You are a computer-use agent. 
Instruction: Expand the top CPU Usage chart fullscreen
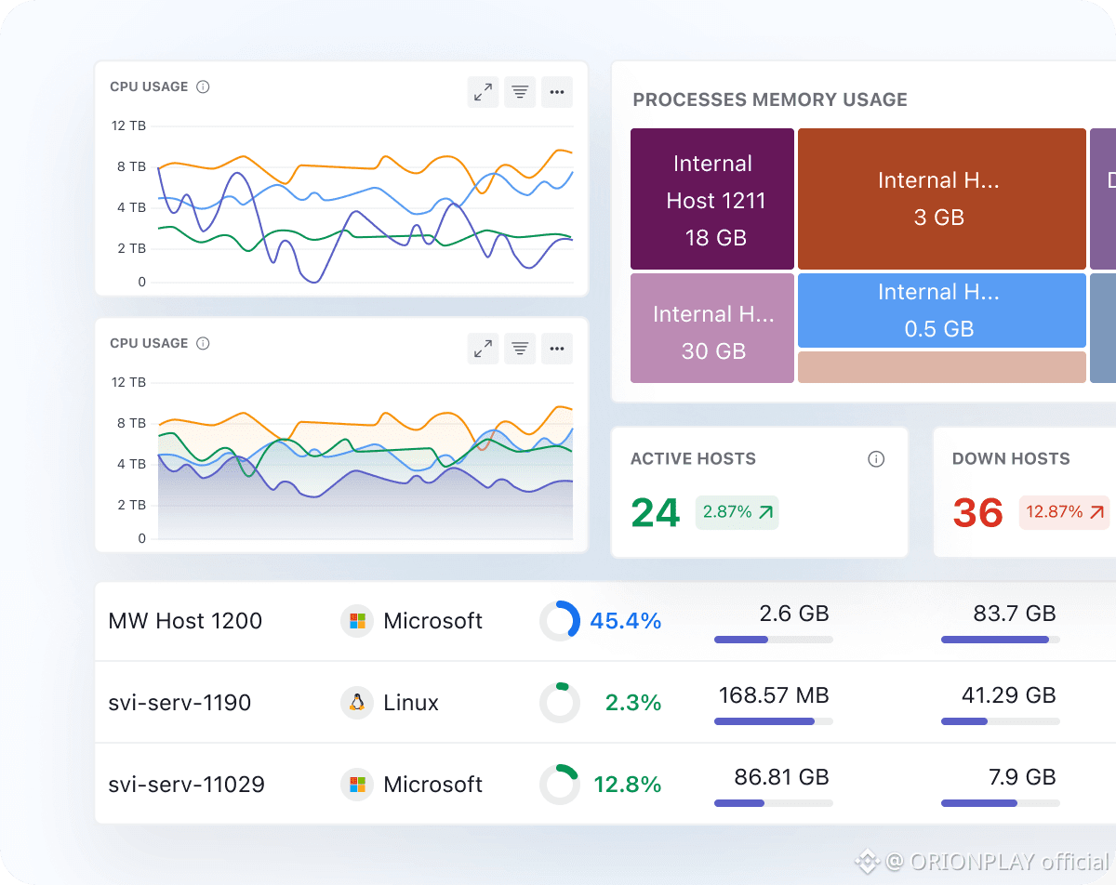[483, 92]
